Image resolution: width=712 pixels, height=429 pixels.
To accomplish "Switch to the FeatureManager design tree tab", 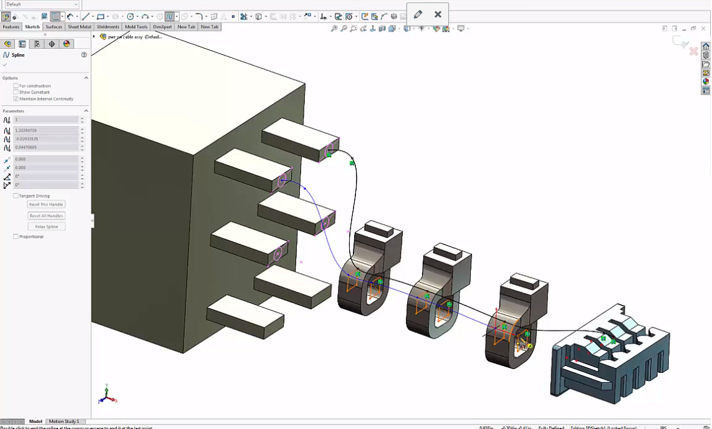I will click(x=8, y=44).
